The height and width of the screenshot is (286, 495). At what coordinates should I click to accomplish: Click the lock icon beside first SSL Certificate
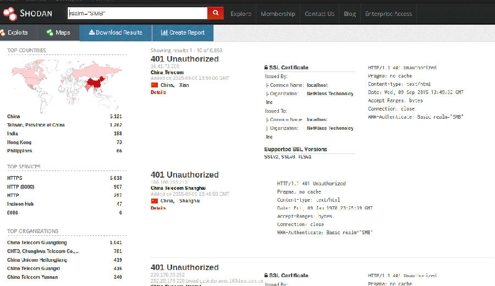266,67
